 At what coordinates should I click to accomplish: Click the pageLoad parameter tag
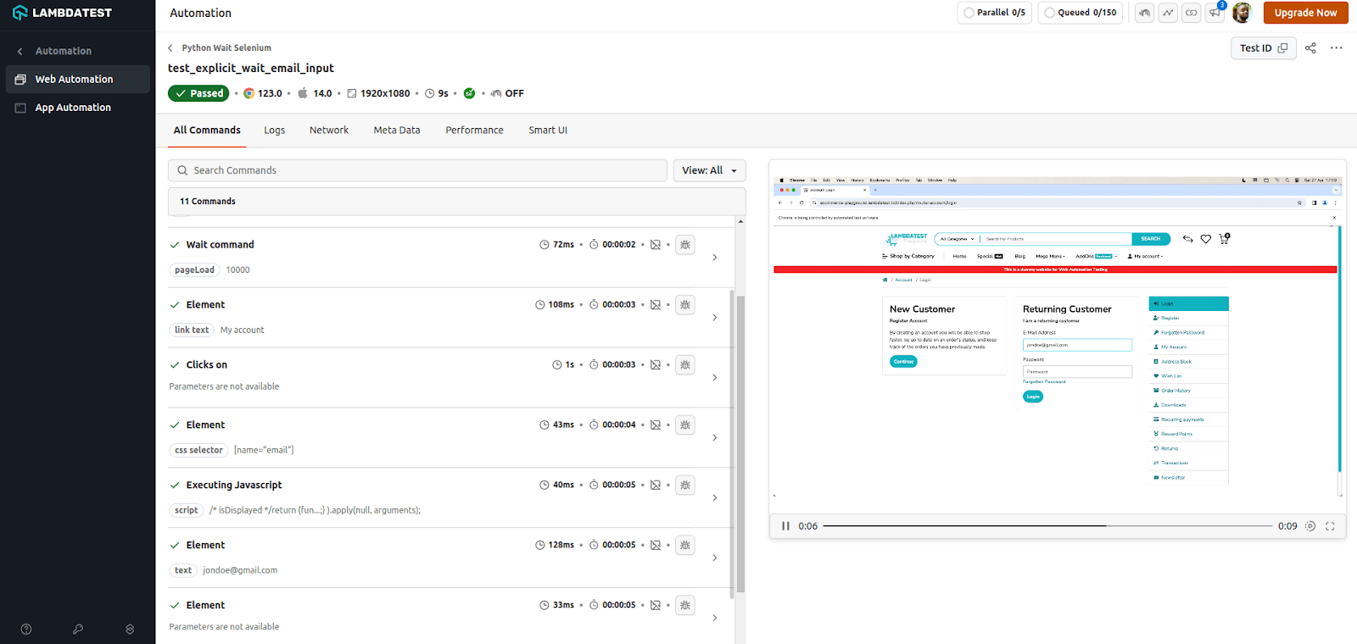pyautogui.click(x=194, y=270)
